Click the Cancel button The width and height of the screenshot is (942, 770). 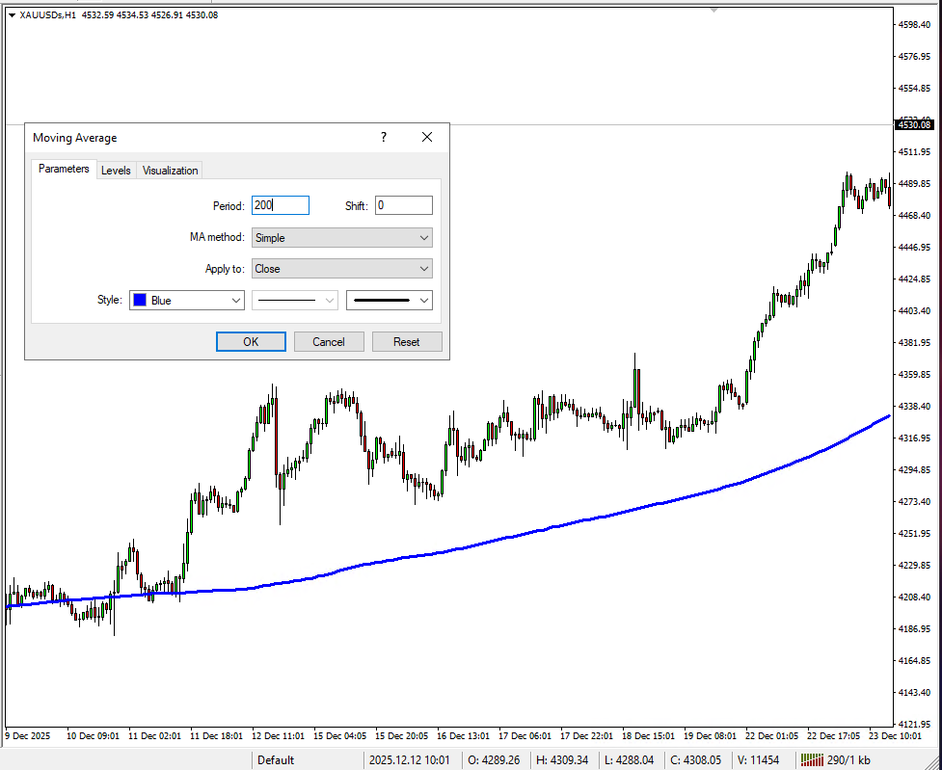click(x=329, y=342)
